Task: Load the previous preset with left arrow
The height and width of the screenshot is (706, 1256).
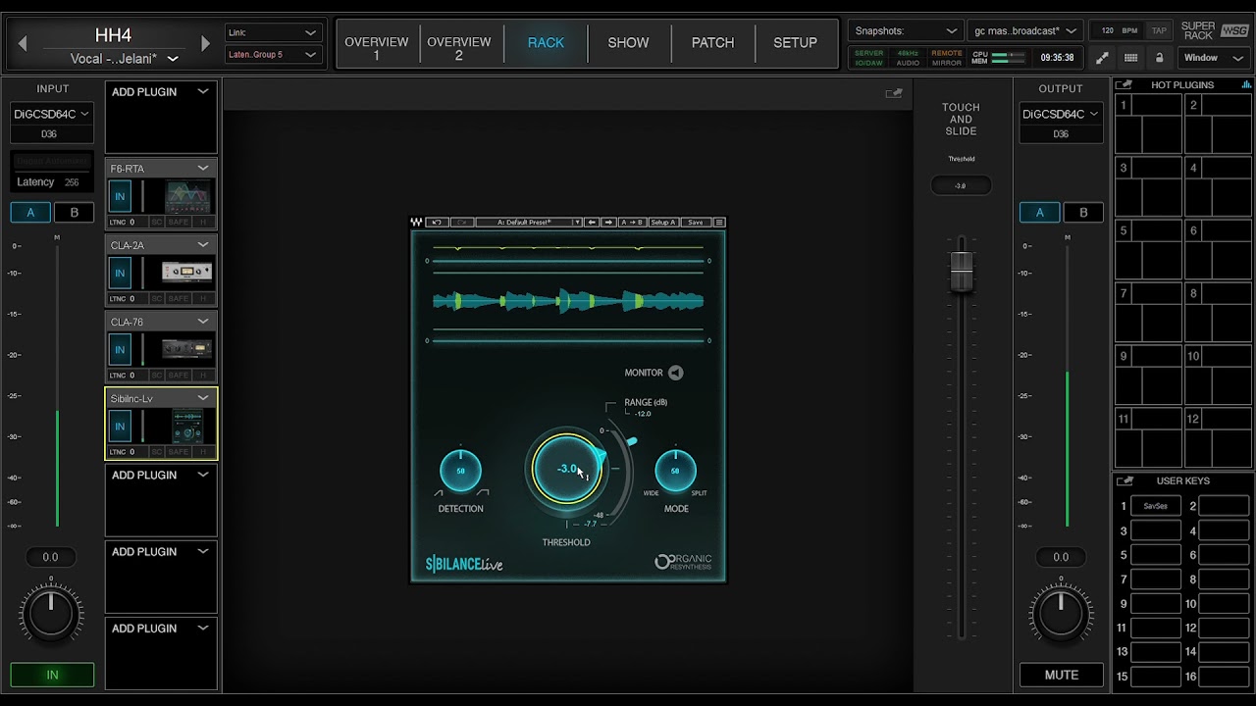Action: click(592, 223)
